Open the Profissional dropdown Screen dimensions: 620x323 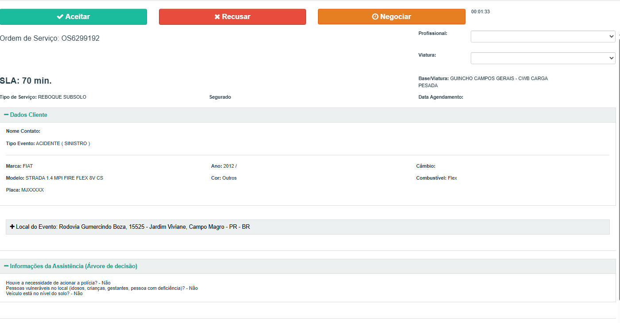(x=542, y=37)
